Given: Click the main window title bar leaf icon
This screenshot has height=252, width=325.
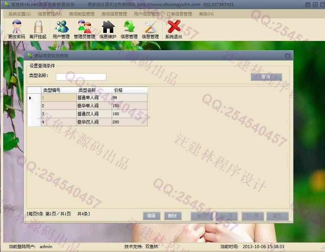Looking at the screenshot, I should pyautogui.click(x=6, y=4).
